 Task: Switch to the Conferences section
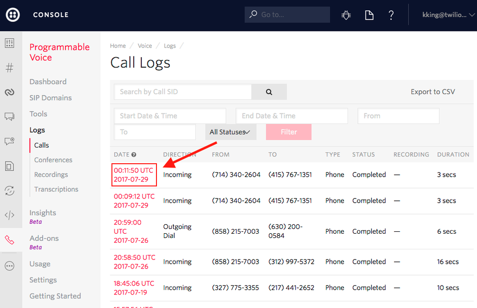(x=53, y=159)
